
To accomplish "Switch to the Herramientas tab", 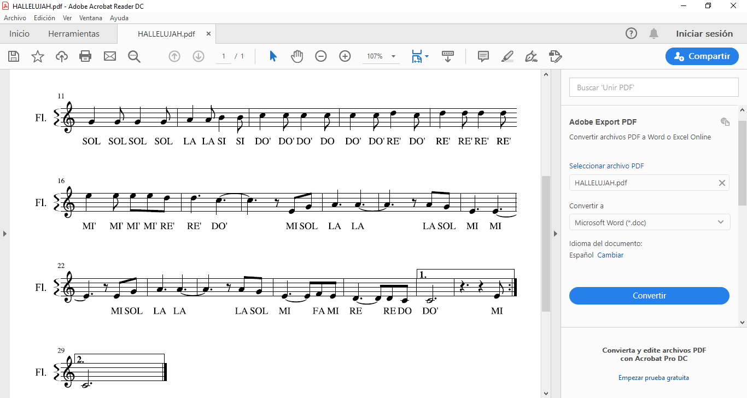I will click(x=74, y=33).
